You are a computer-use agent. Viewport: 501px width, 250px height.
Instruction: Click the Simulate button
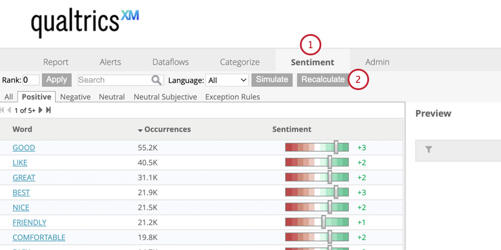(272, 79)
